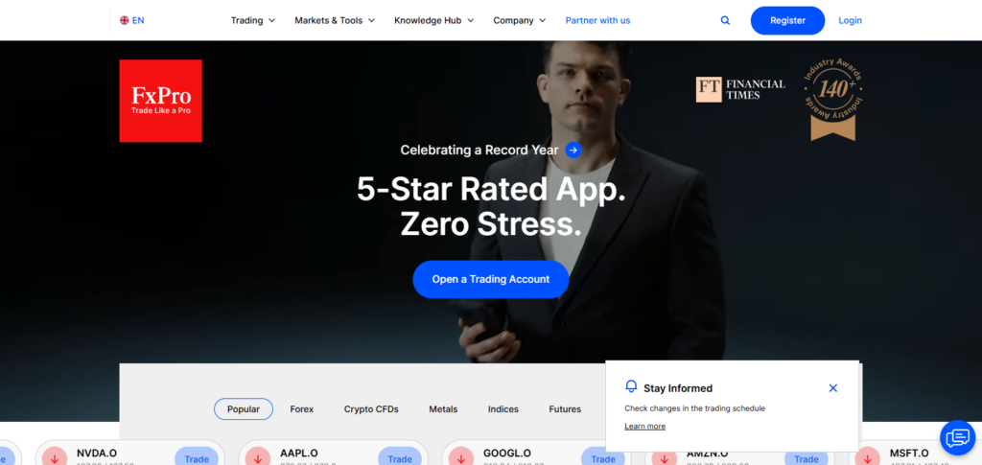Click the FxPro red logo
This screenshot has height=465, width=982.
[160, 101]
